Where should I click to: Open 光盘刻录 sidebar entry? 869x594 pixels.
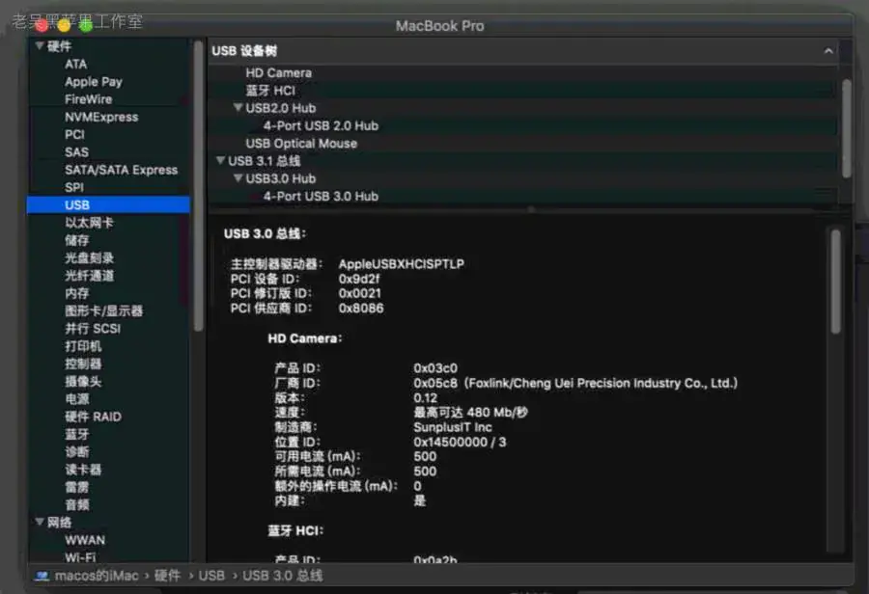[x=89, y=258]
